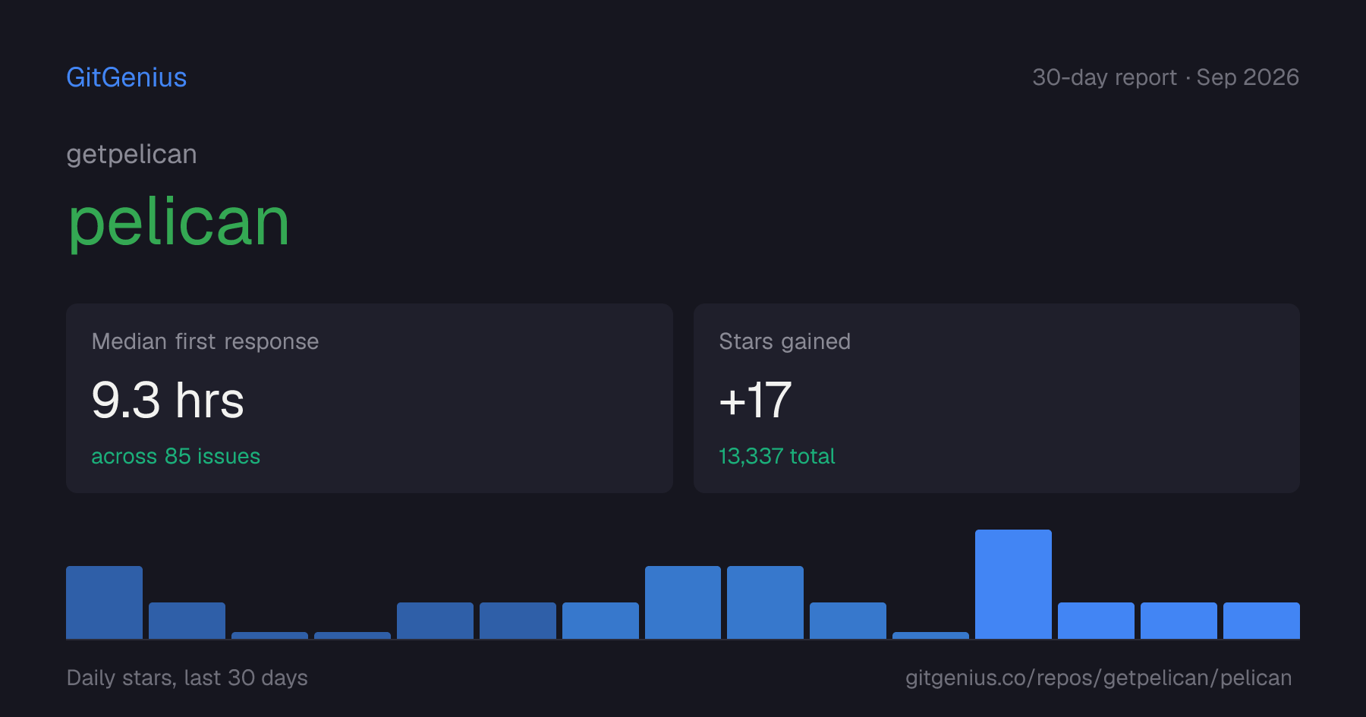
Task: Select the pelican repository title
Action: click(179, 222)
